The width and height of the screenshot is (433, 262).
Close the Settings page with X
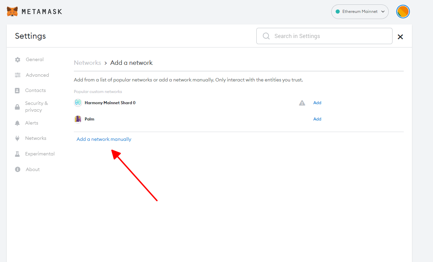400,37
